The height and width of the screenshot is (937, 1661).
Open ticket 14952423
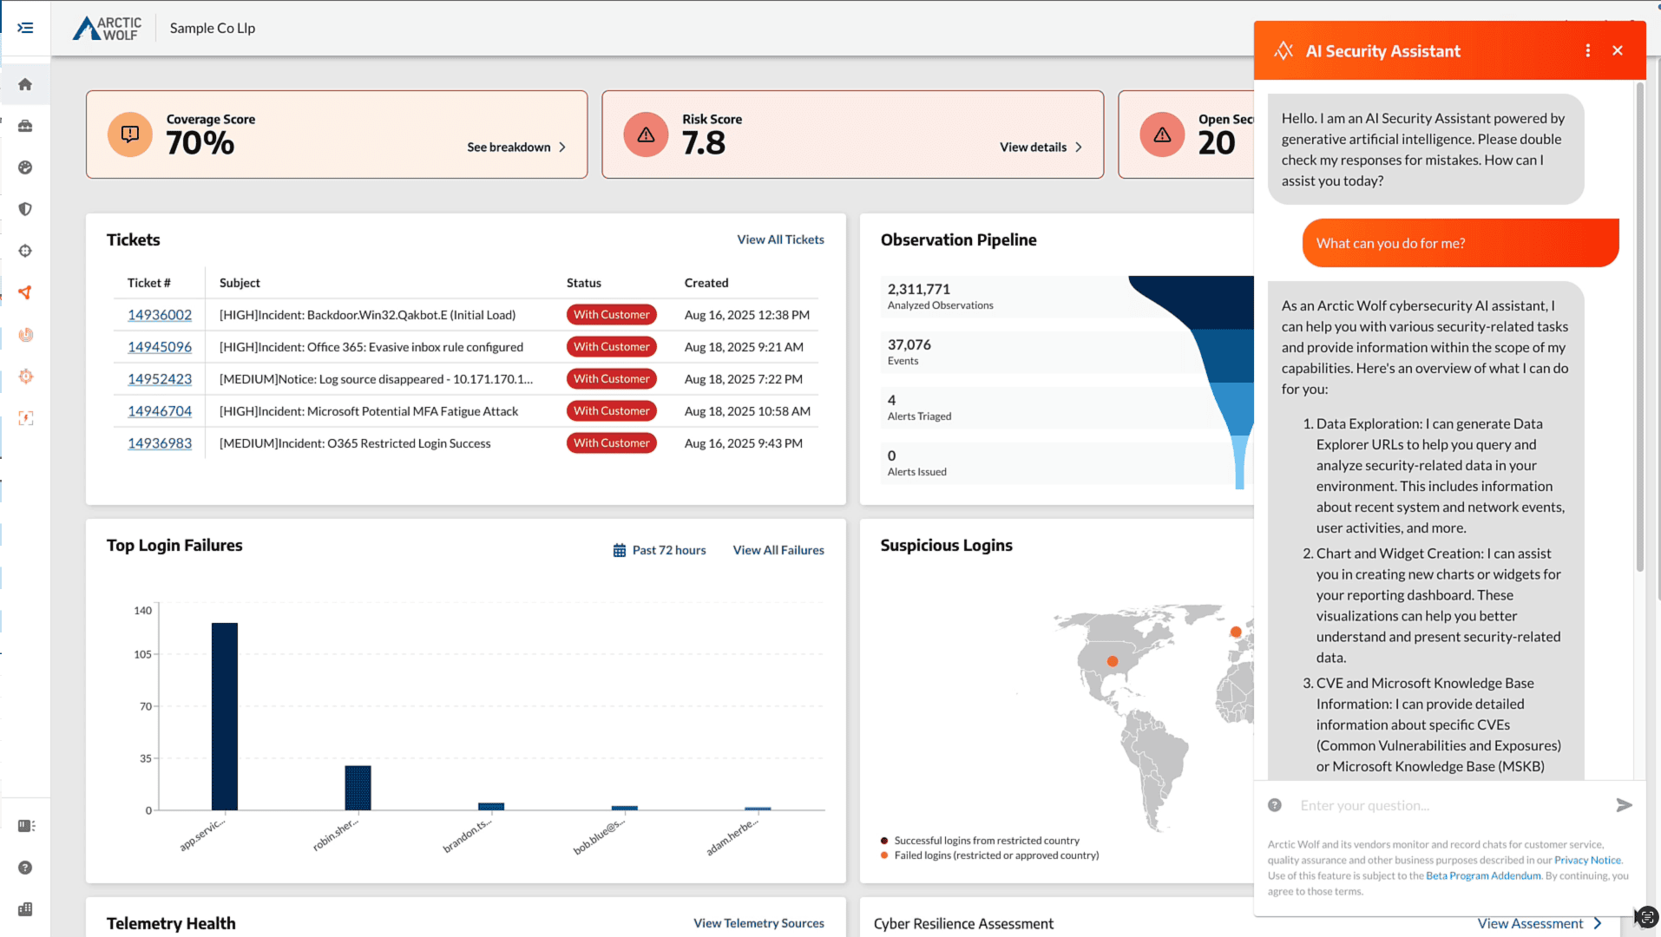click(x=160, y=379)
